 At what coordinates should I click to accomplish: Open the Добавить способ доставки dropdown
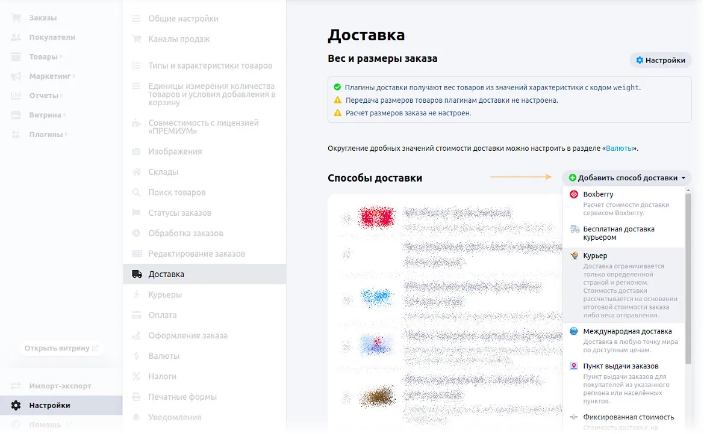pos(626,178)
